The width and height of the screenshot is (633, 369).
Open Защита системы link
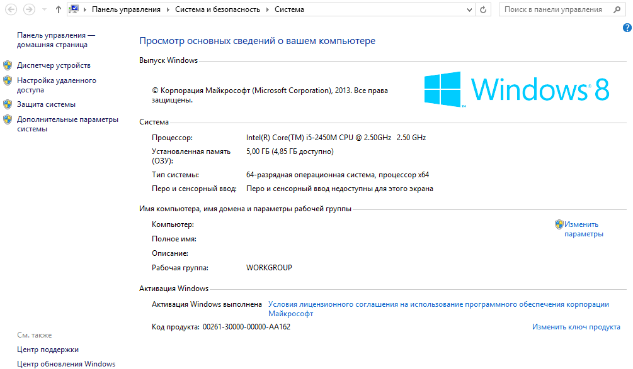(x=46, y=104)
